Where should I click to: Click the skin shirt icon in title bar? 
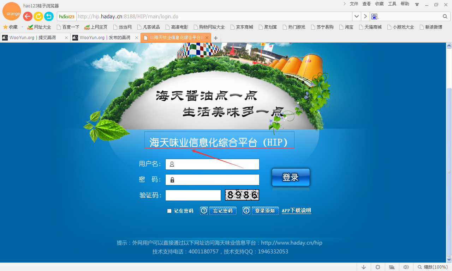417,5
